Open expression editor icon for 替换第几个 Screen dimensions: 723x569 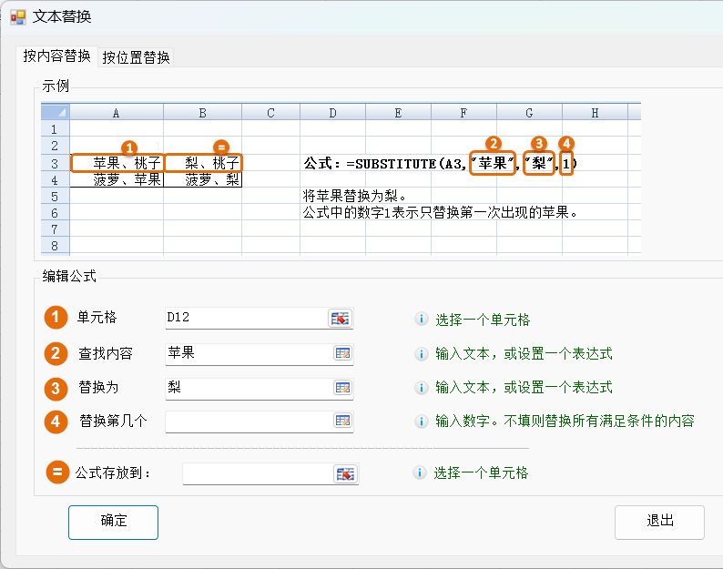342,421
